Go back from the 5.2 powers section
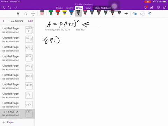Screen dimensions: 168x126 pyautogui.click(x=3, y=21)
